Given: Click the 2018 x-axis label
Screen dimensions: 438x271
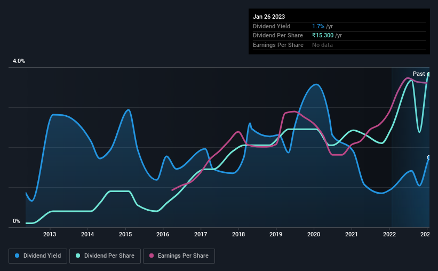Looking at the screenshot, I should (x=238, y=234).
